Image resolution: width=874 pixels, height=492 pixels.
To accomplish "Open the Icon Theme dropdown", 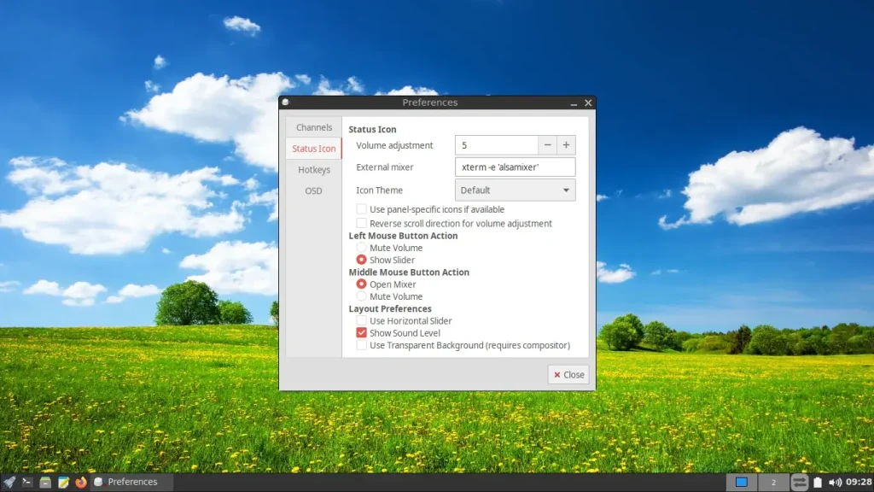I will click(515, 190).
